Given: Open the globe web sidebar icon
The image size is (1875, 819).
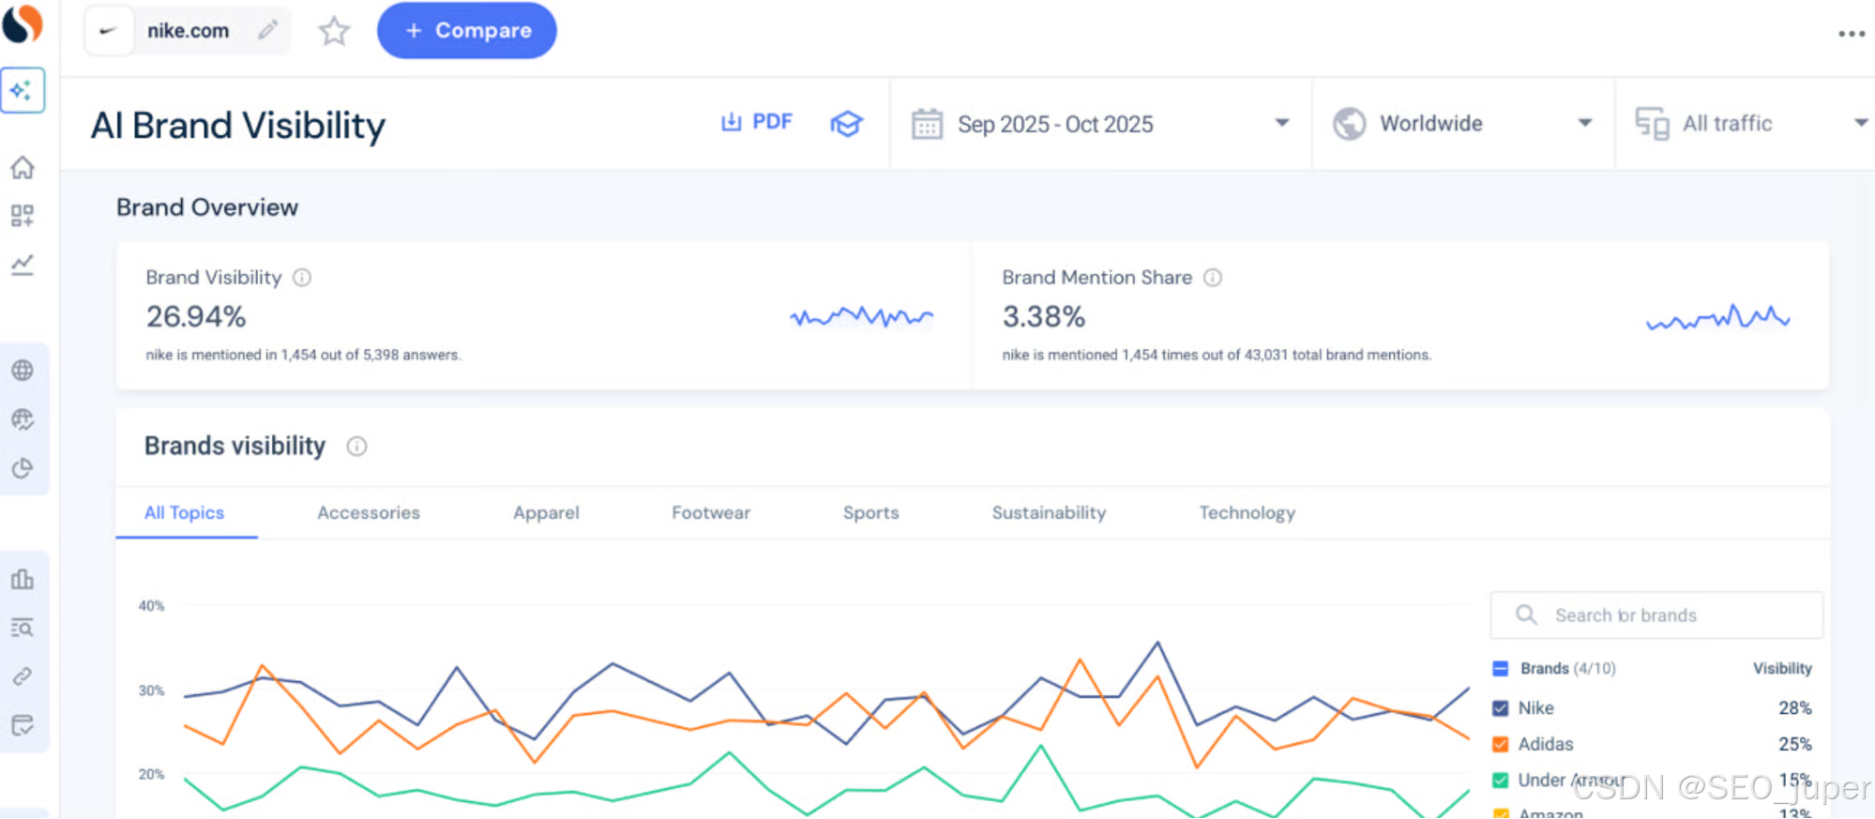Looking at the screenshot, I should [23, 371].
